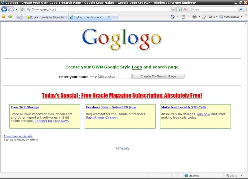
Task: Open a new blank tab
Action: point(115,17)
